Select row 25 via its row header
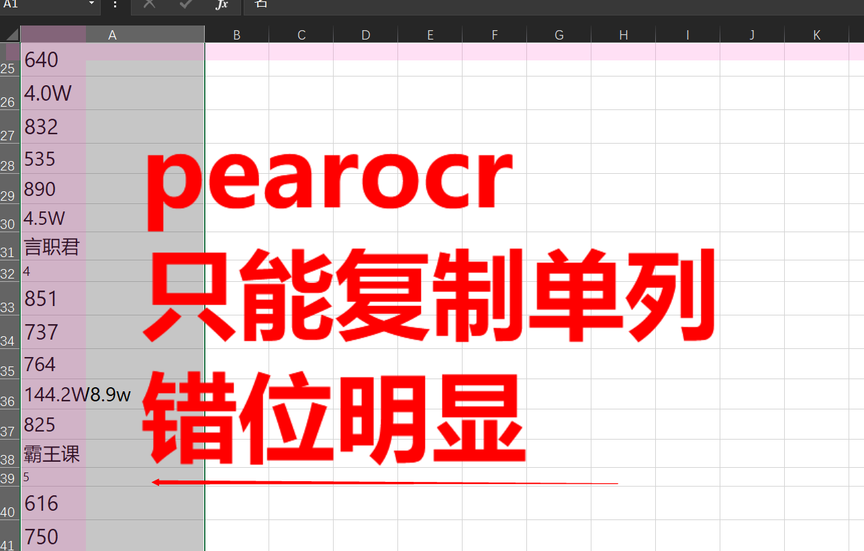This screenshot has height=551, width=864. point(10,60)
